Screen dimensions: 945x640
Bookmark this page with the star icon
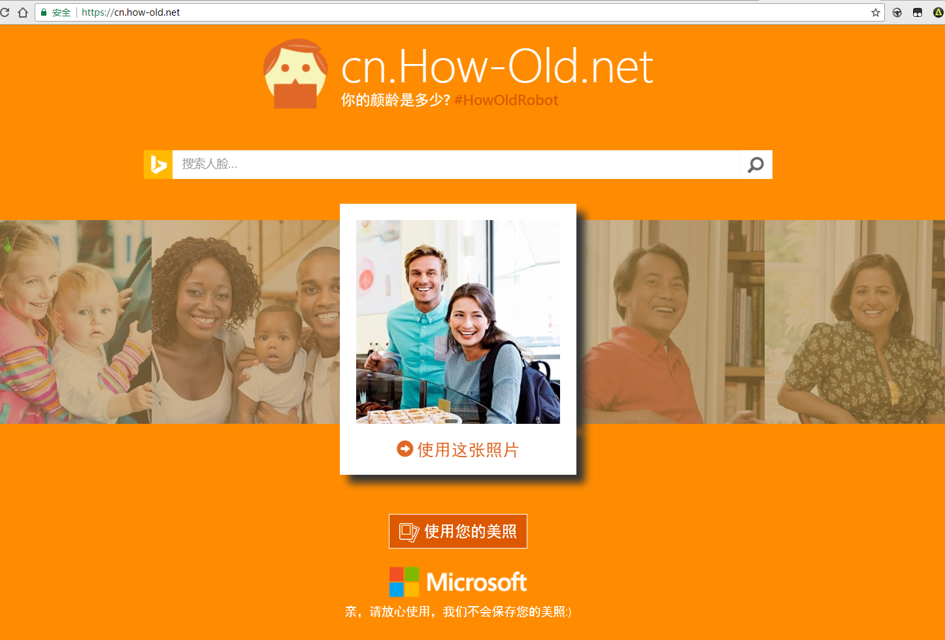876,12
